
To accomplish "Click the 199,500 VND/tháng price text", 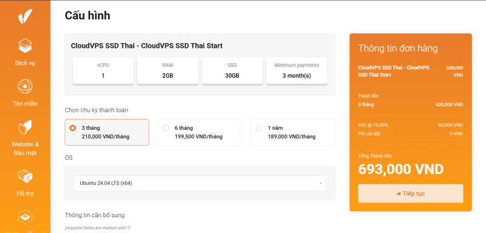I will click(199, 137).
